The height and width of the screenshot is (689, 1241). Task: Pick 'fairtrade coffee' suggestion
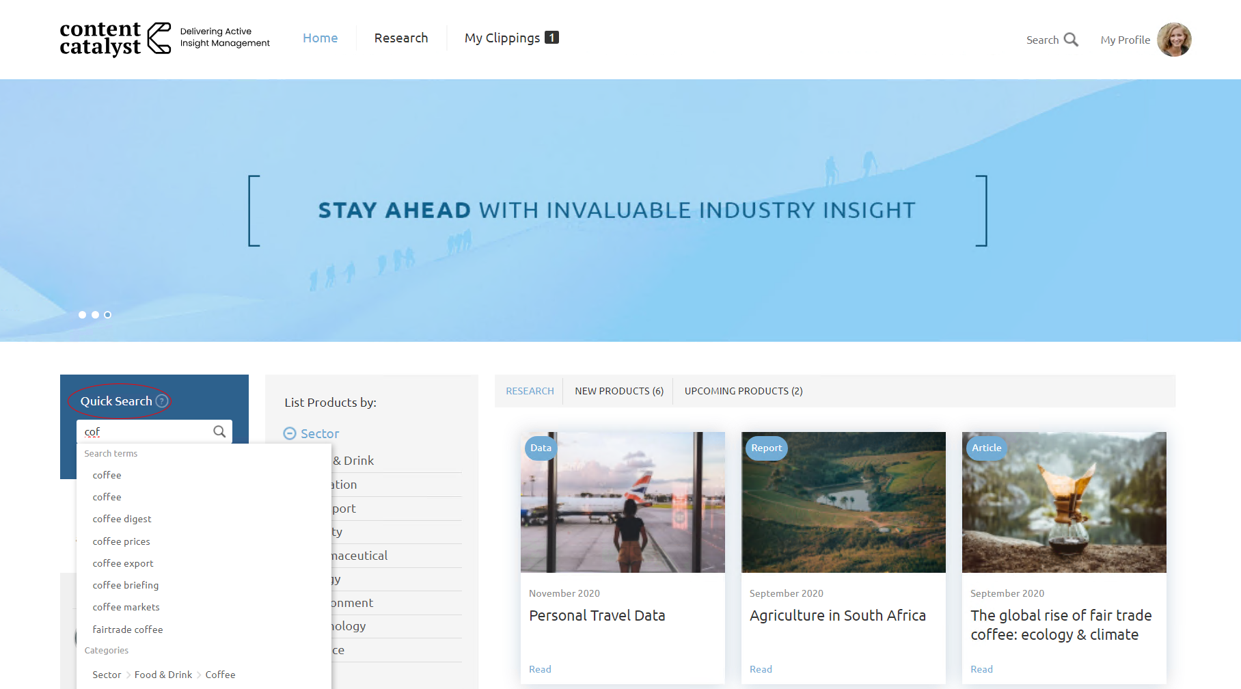128,630
